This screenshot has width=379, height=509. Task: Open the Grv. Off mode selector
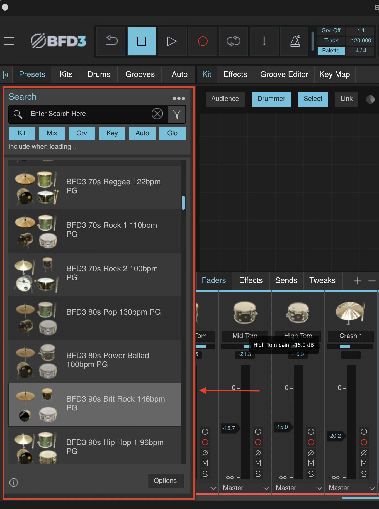coord(331,31)
